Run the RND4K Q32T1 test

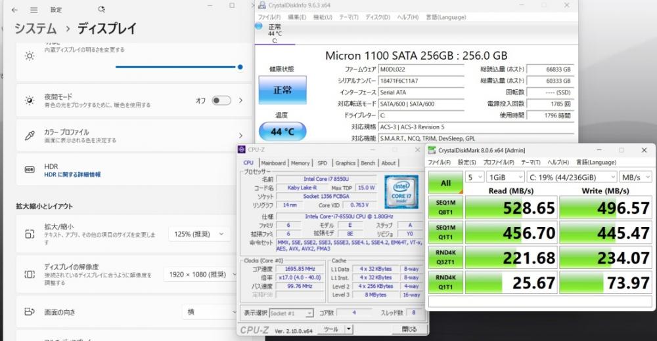click(x=445, y=257)
